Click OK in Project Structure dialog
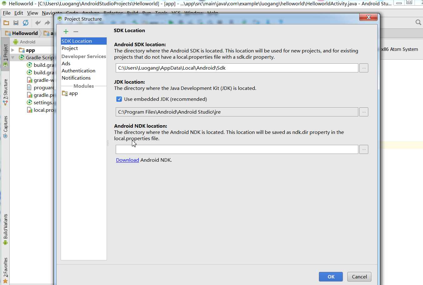The image size is (423, 285). point(331,277)
